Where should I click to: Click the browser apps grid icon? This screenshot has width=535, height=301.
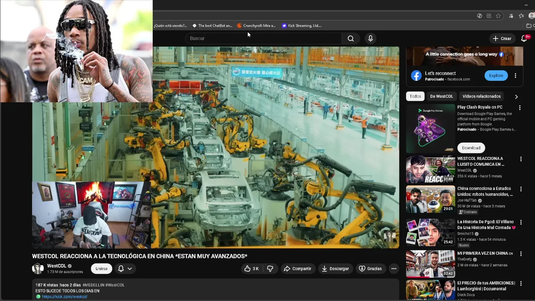tap(489, 16)
